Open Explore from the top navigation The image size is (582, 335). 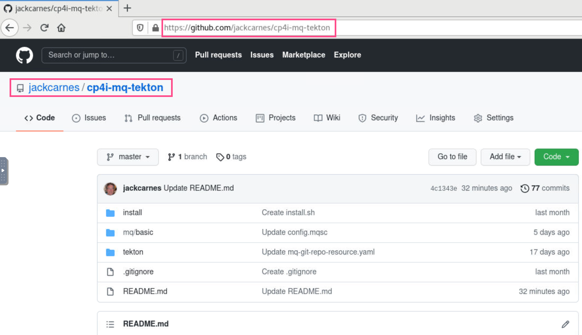(347, 55)
